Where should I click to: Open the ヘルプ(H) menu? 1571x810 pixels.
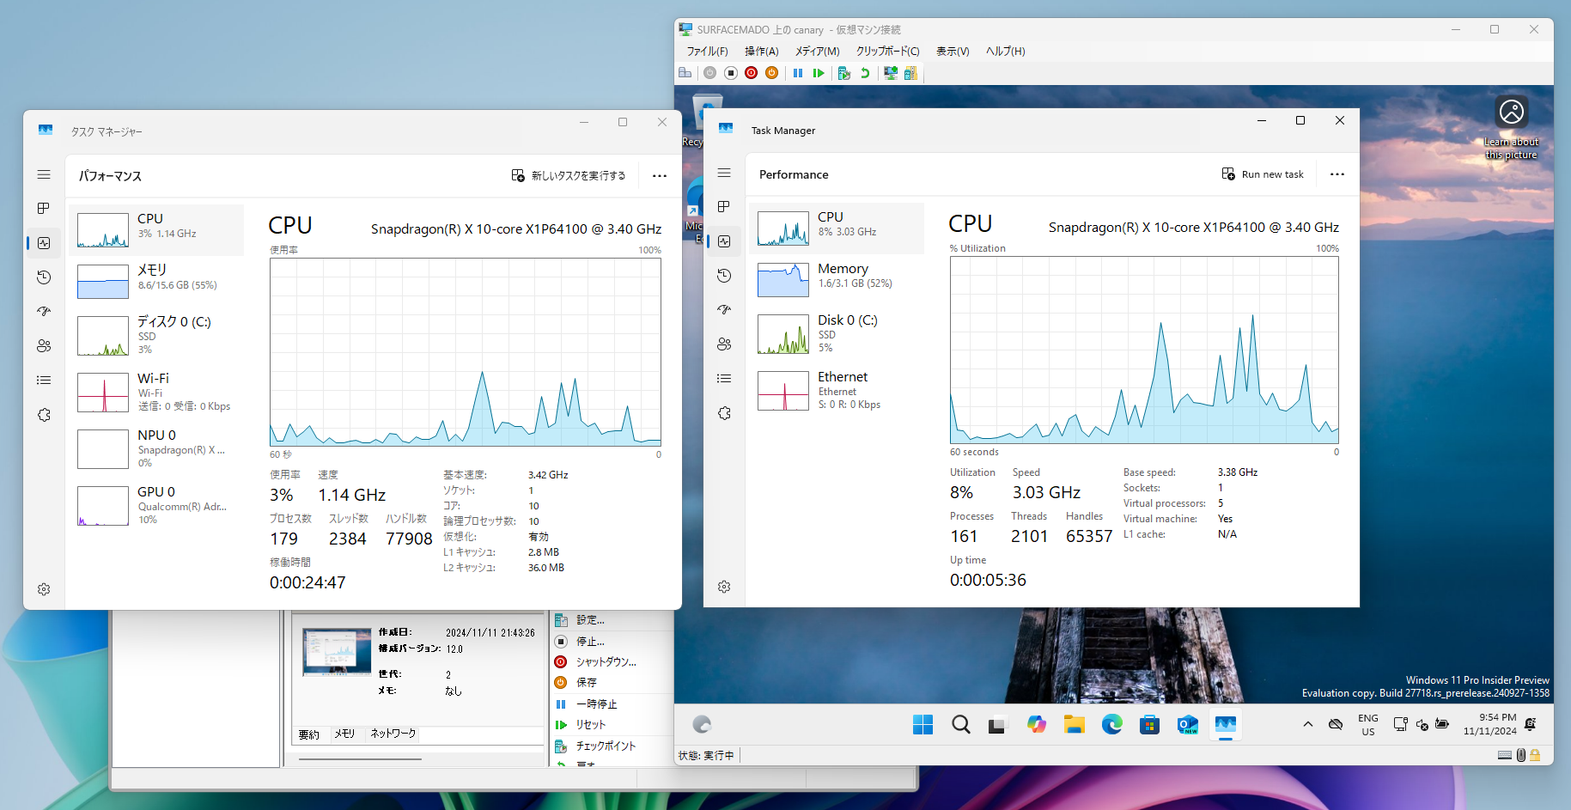(1006, 52)
